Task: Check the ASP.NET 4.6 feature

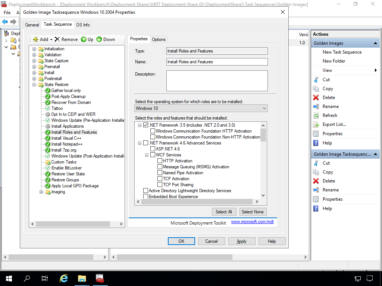Action: pos(153,149)
